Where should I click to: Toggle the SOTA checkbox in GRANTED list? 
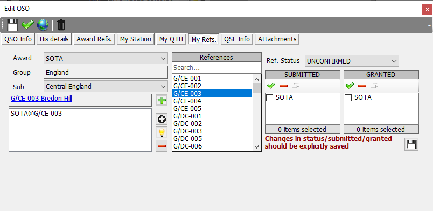(x=348, y=98)
